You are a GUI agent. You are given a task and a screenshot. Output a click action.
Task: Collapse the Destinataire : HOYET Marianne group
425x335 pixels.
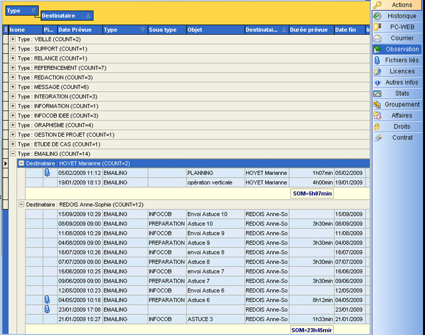(x=22, y=163)
